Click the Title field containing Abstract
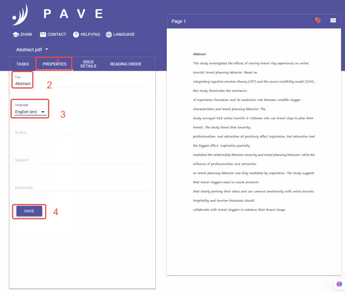The image size is (345, 292). tap(82, 84)
